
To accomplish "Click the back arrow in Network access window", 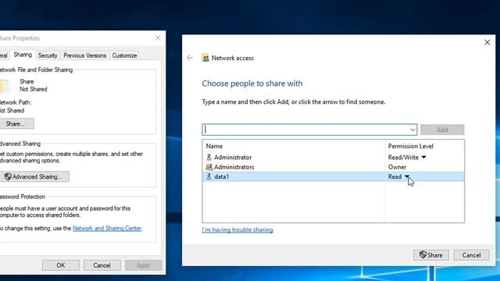I will point(190,58).
